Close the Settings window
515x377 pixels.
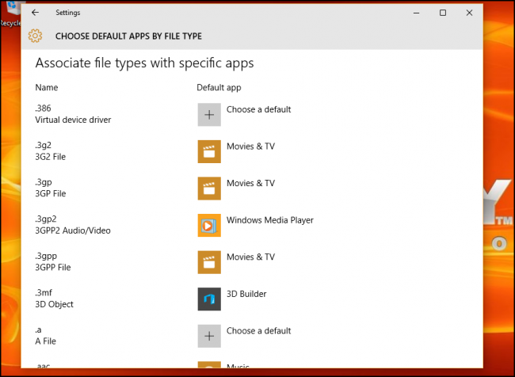(469, 13)
